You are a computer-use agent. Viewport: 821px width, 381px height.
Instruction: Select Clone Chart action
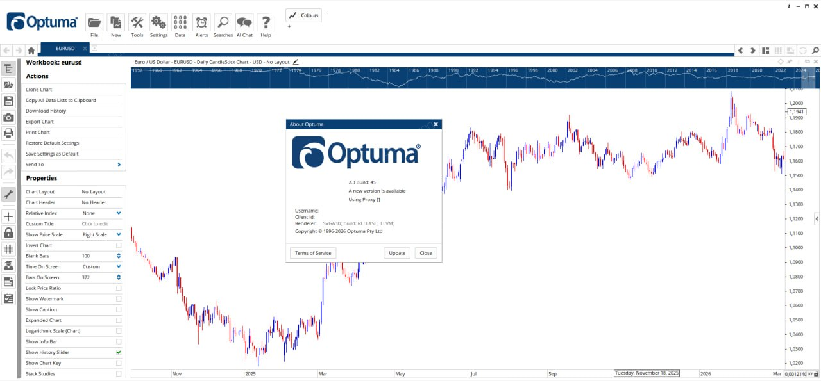[x=39, y=90]
